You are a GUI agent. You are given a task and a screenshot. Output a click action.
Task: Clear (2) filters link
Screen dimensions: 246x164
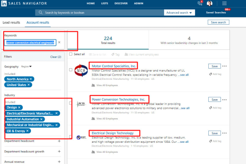click(56, 57)
